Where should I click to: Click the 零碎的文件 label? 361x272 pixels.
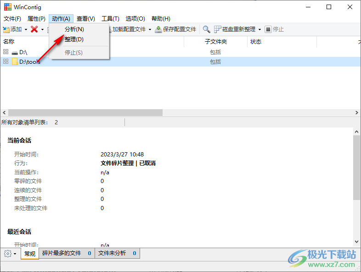(x=28, y=181)
